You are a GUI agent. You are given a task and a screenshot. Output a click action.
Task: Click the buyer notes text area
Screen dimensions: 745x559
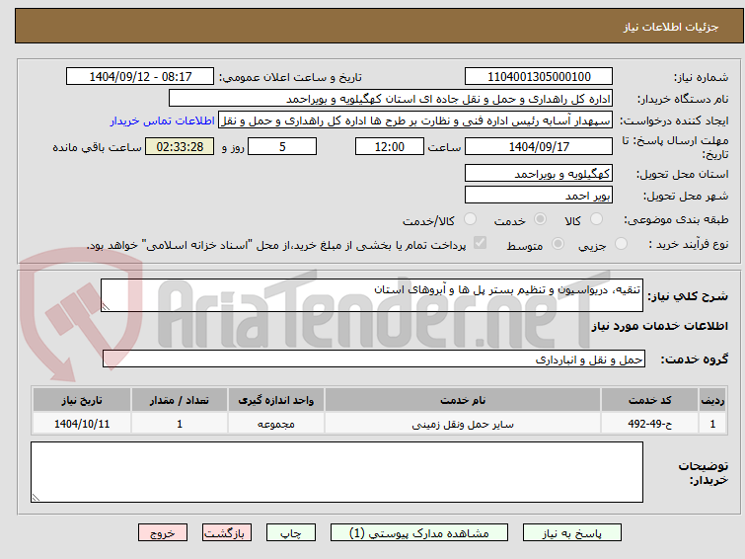tap(336, 472)
